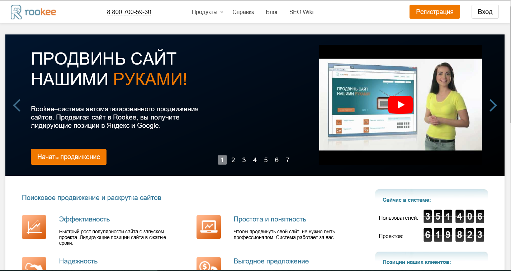
Task: Jump to slide 4
Action: (255, 160)
